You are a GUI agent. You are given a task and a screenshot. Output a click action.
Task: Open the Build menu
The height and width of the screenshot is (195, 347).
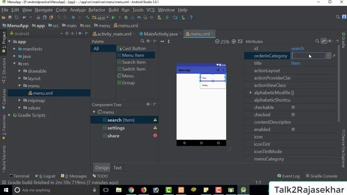pyautogui.click(x=113, y=10)
